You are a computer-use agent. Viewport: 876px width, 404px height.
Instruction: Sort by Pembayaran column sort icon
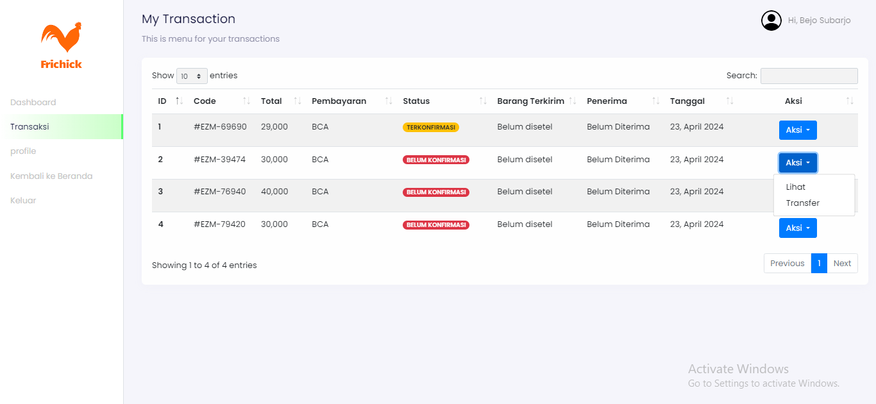[x=389, y=101]
